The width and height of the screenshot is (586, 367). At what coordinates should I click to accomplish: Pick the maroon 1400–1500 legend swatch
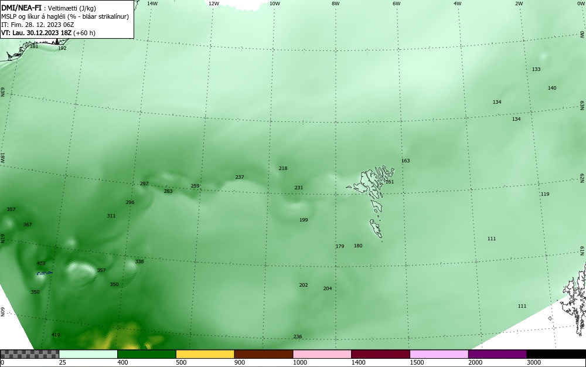(380, 354)
